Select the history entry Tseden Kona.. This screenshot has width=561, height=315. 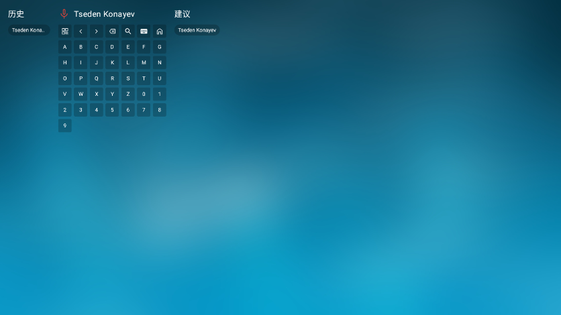29,30
